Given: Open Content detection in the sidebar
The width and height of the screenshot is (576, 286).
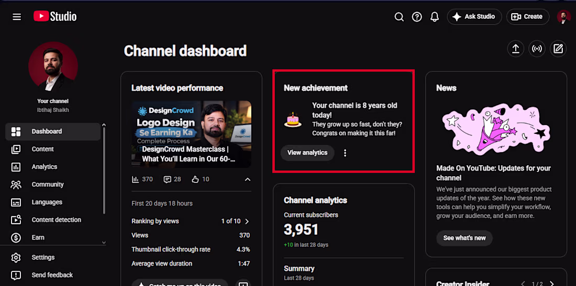Looking at the screenshot, I should pos(53,220).
